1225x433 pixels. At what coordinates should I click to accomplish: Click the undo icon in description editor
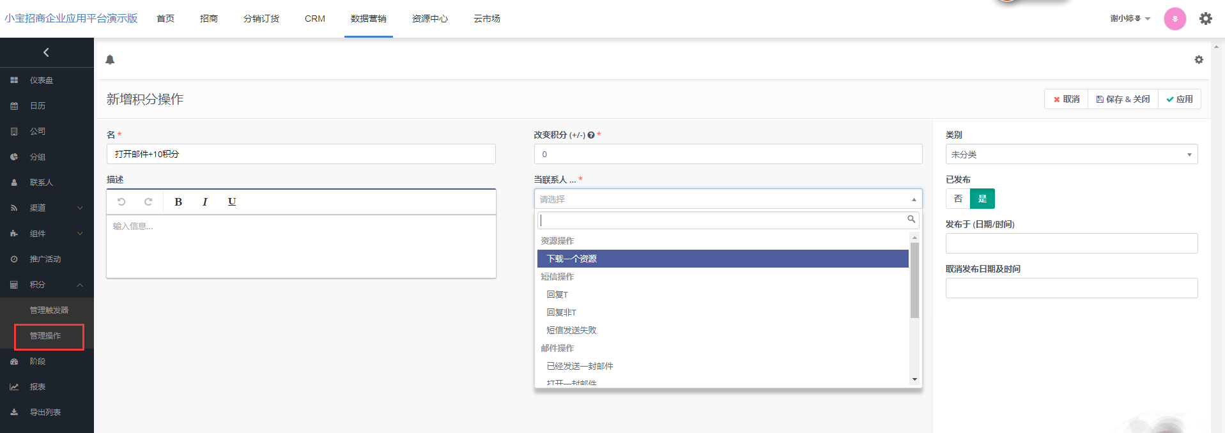pyautogui.click(x=121, y=202)
